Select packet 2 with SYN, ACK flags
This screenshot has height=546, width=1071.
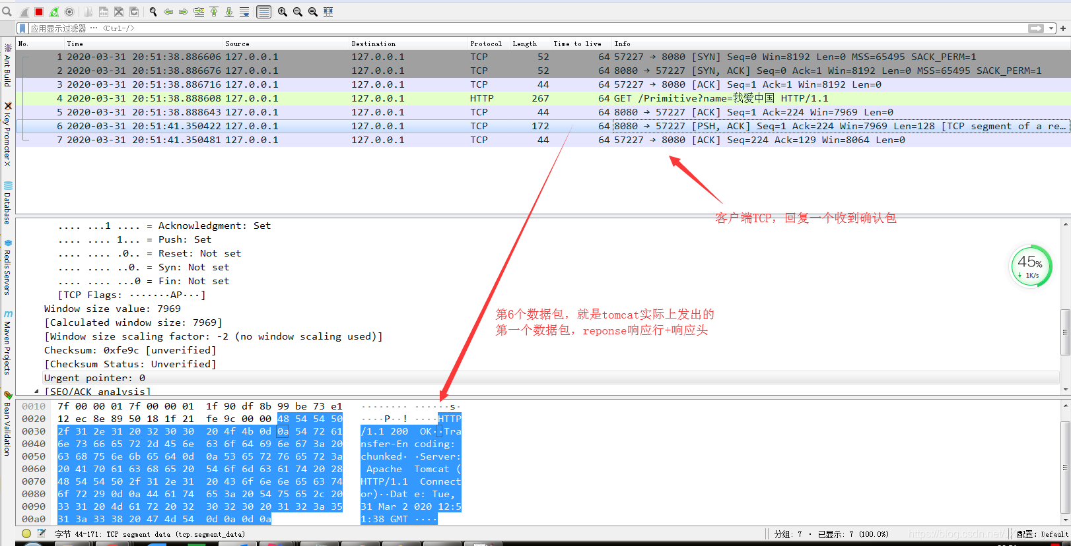(x=543, y=71)
